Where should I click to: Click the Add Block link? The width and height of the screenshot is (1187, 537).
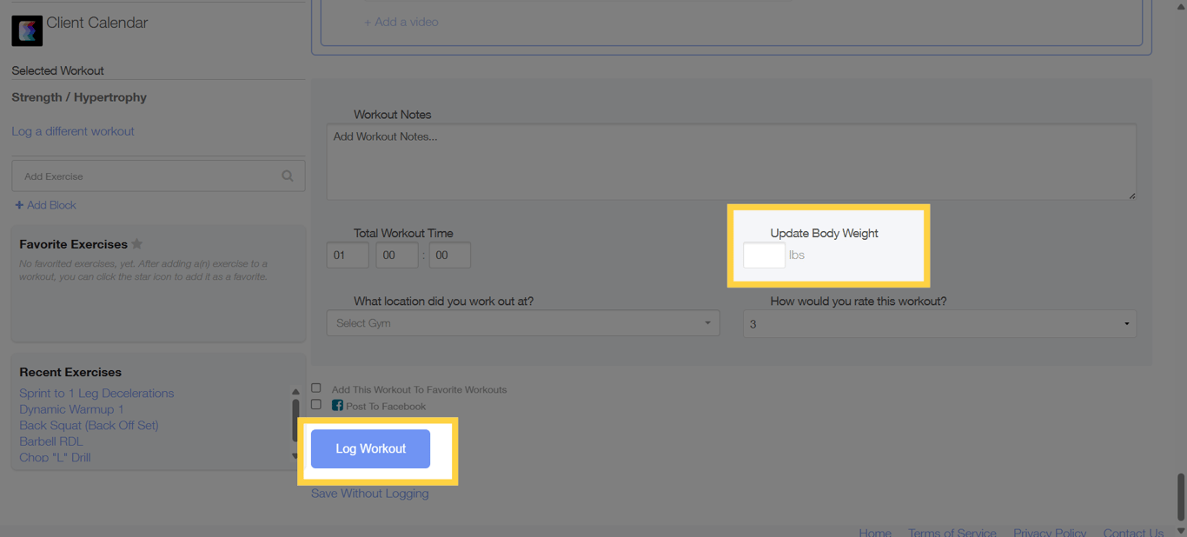[51, 205]
